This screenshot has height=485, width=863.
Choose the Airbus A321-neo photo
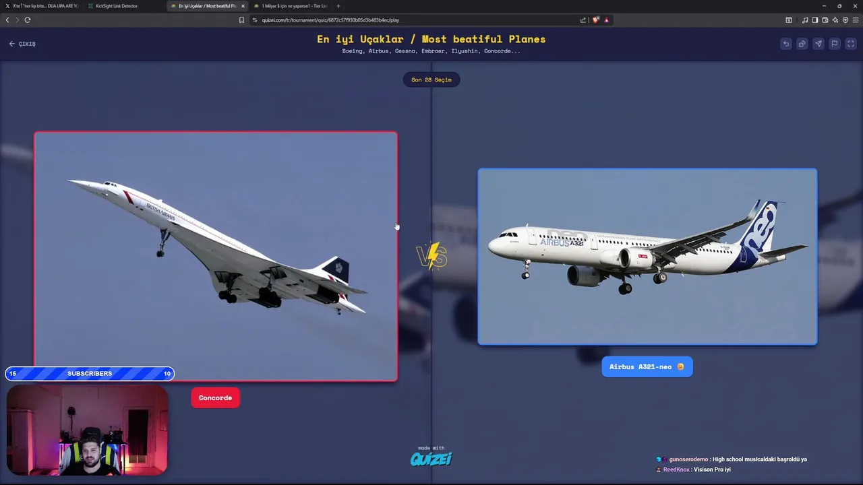coord(647,257)
